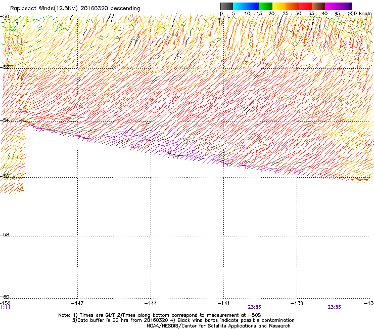Click the -50 latitude axis label
The image size is (374, 329).
5,17
